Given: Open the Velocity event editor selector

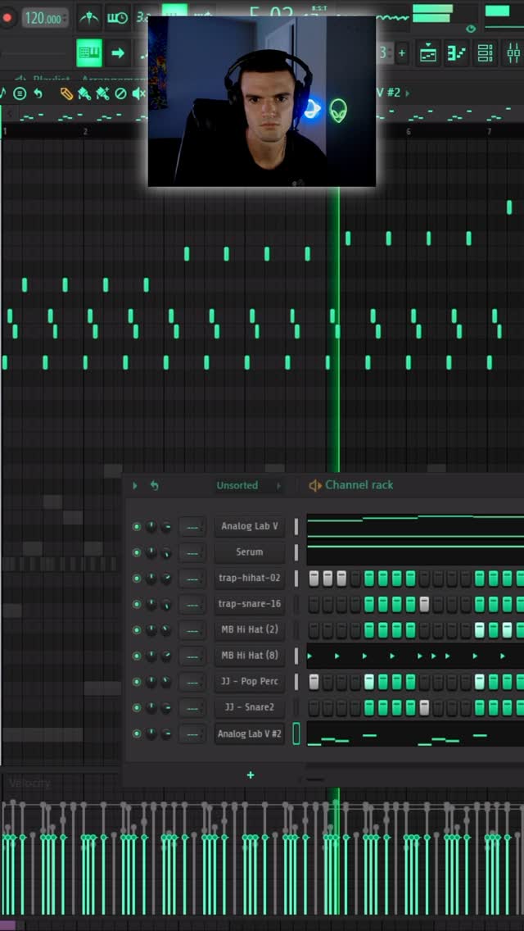Looking at the screenshot, I should (x=29, y=783).
